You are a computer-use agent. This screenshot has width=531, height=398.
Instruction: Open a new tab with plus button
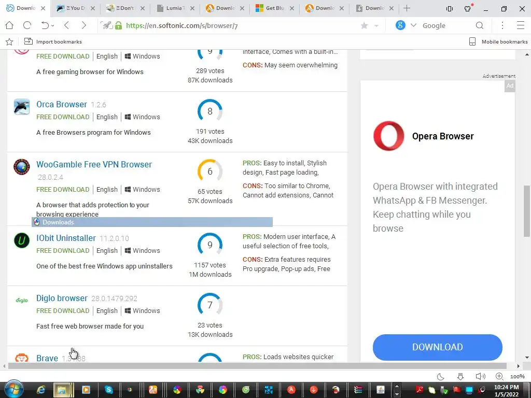407,8
